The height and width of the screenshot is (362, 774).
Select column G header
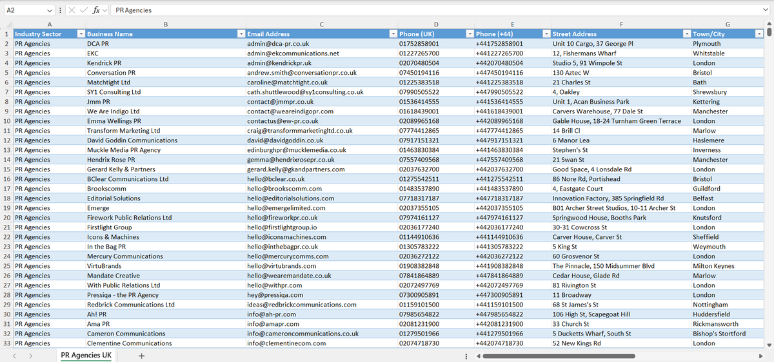(x=728, y=24)
